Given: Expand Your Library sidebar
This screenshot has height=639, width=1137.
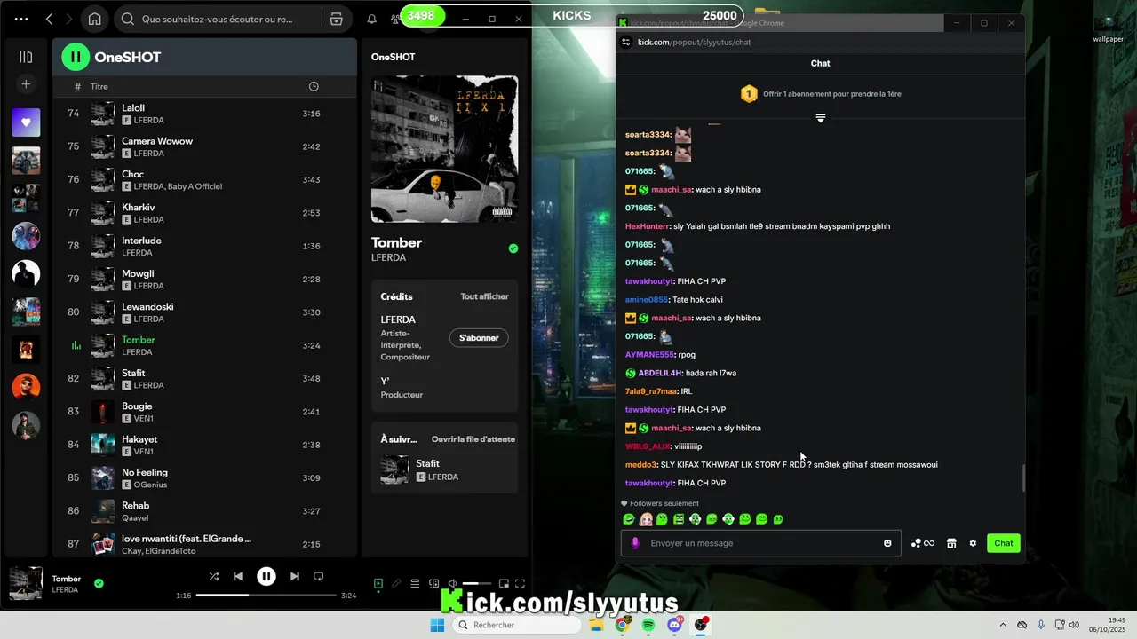Looking at the screenshot, I should (26, 57).
